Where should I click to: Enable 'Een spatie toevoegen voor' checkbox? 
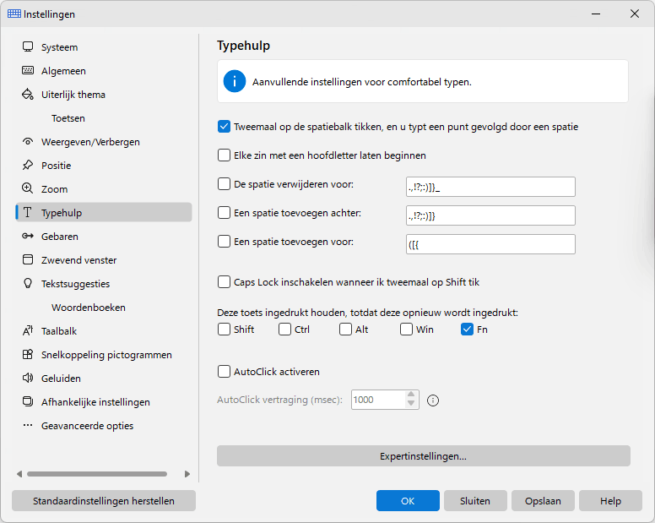[x=224, y=242]
